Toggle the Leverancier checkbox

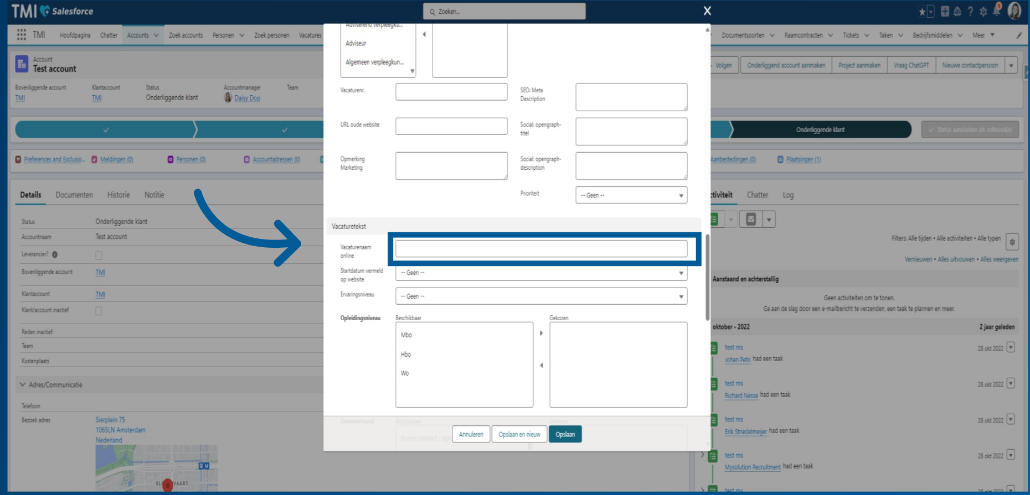(x=99, y=255)
